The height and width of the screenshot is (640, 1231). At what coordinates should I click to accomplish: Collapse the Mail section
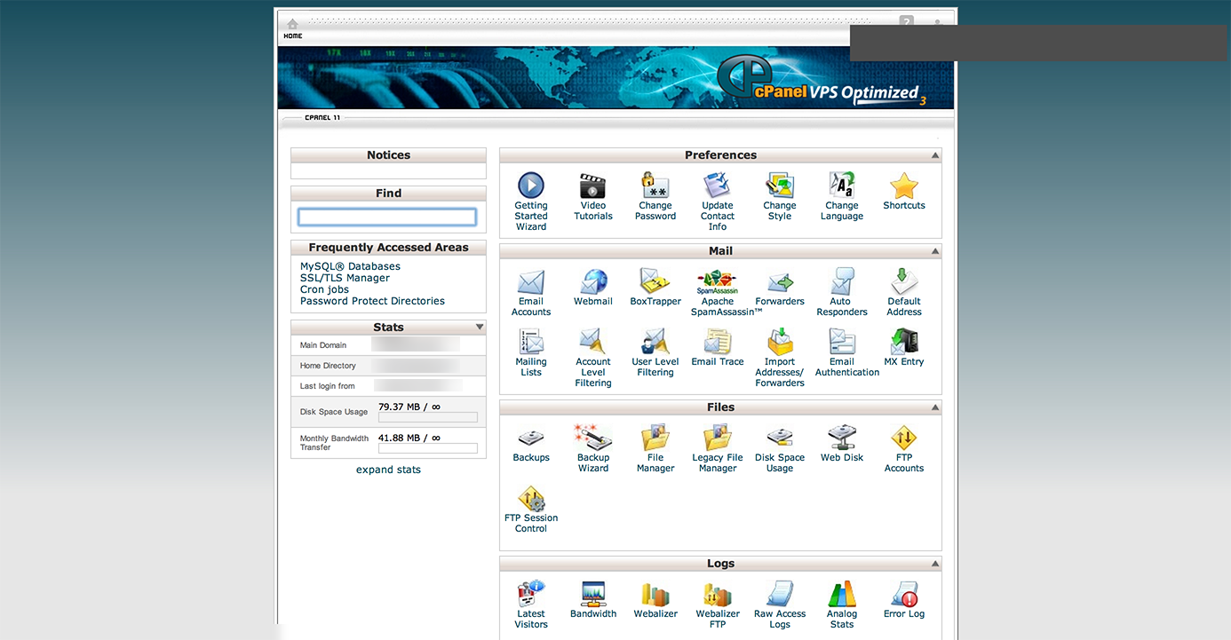[x=933, y=250]
